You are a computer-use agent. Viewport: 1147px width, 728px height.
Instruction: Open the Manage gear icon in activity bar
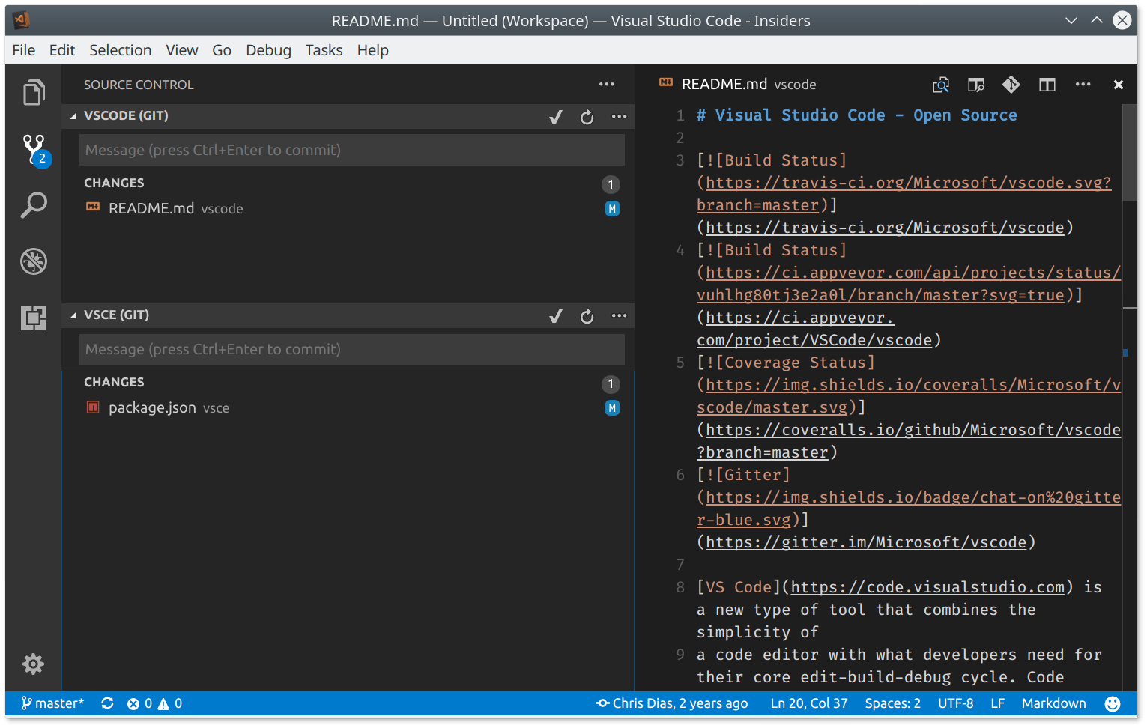(34, 664)
